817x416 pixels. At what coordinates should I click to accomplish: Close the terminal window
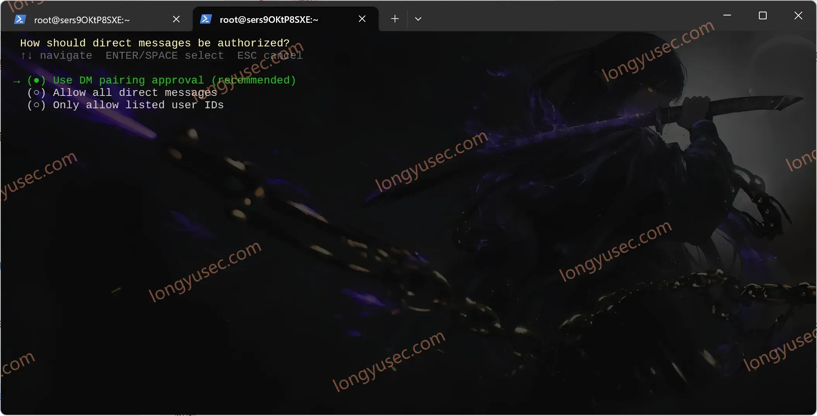tap(798, 16)
